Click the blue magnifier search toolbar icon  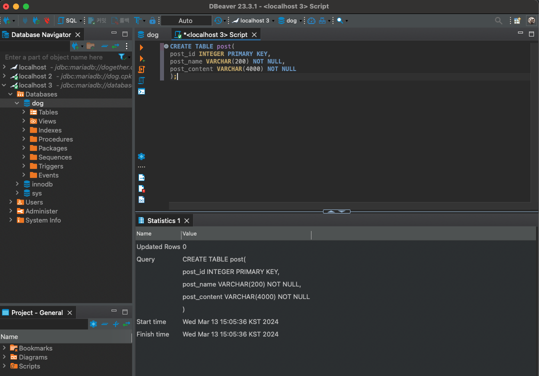point(340,20)
